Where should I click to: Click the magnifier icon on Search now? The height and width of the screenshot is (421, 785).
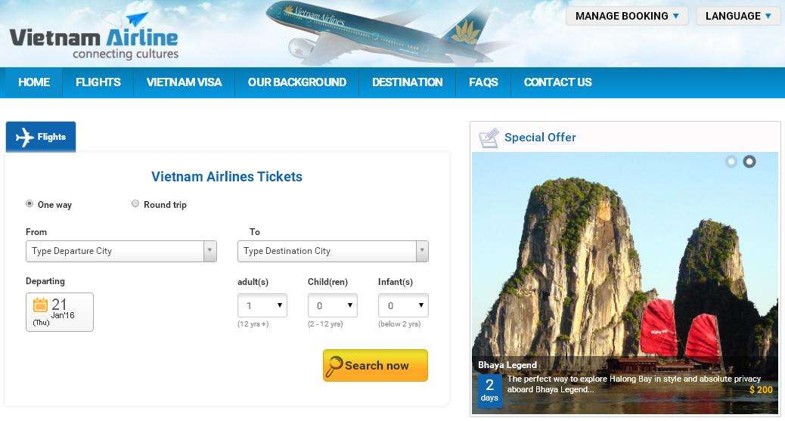coord(334,366)
